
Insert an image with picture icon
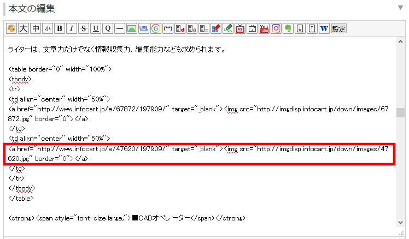tap(132, 28)
